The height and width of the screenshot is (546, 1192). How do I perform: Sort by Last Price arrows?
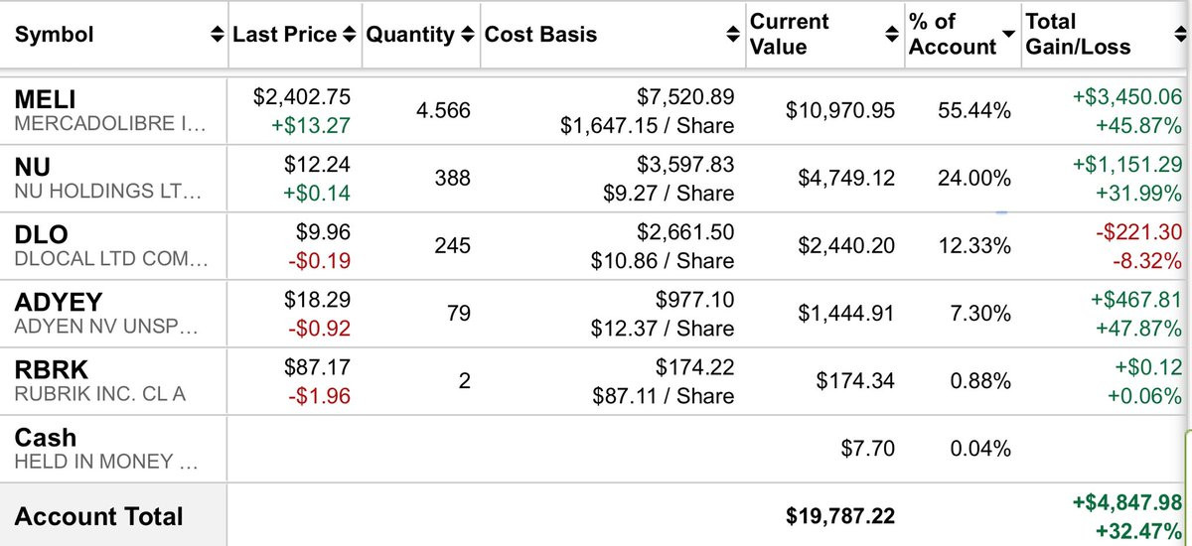(x=349, y=35)
